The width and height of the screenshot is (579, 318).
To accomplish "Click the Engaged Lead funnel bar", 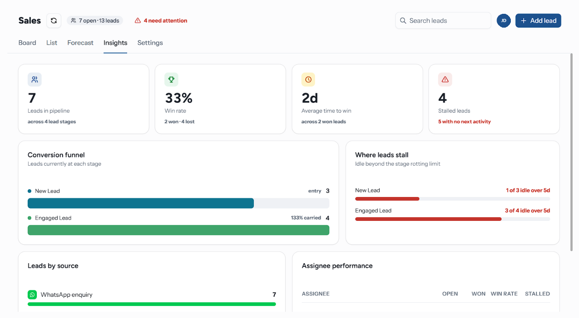I will coord(178,230).
